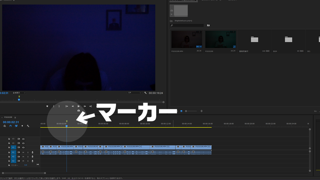Toggle A3 track lock

click(9, 161)
